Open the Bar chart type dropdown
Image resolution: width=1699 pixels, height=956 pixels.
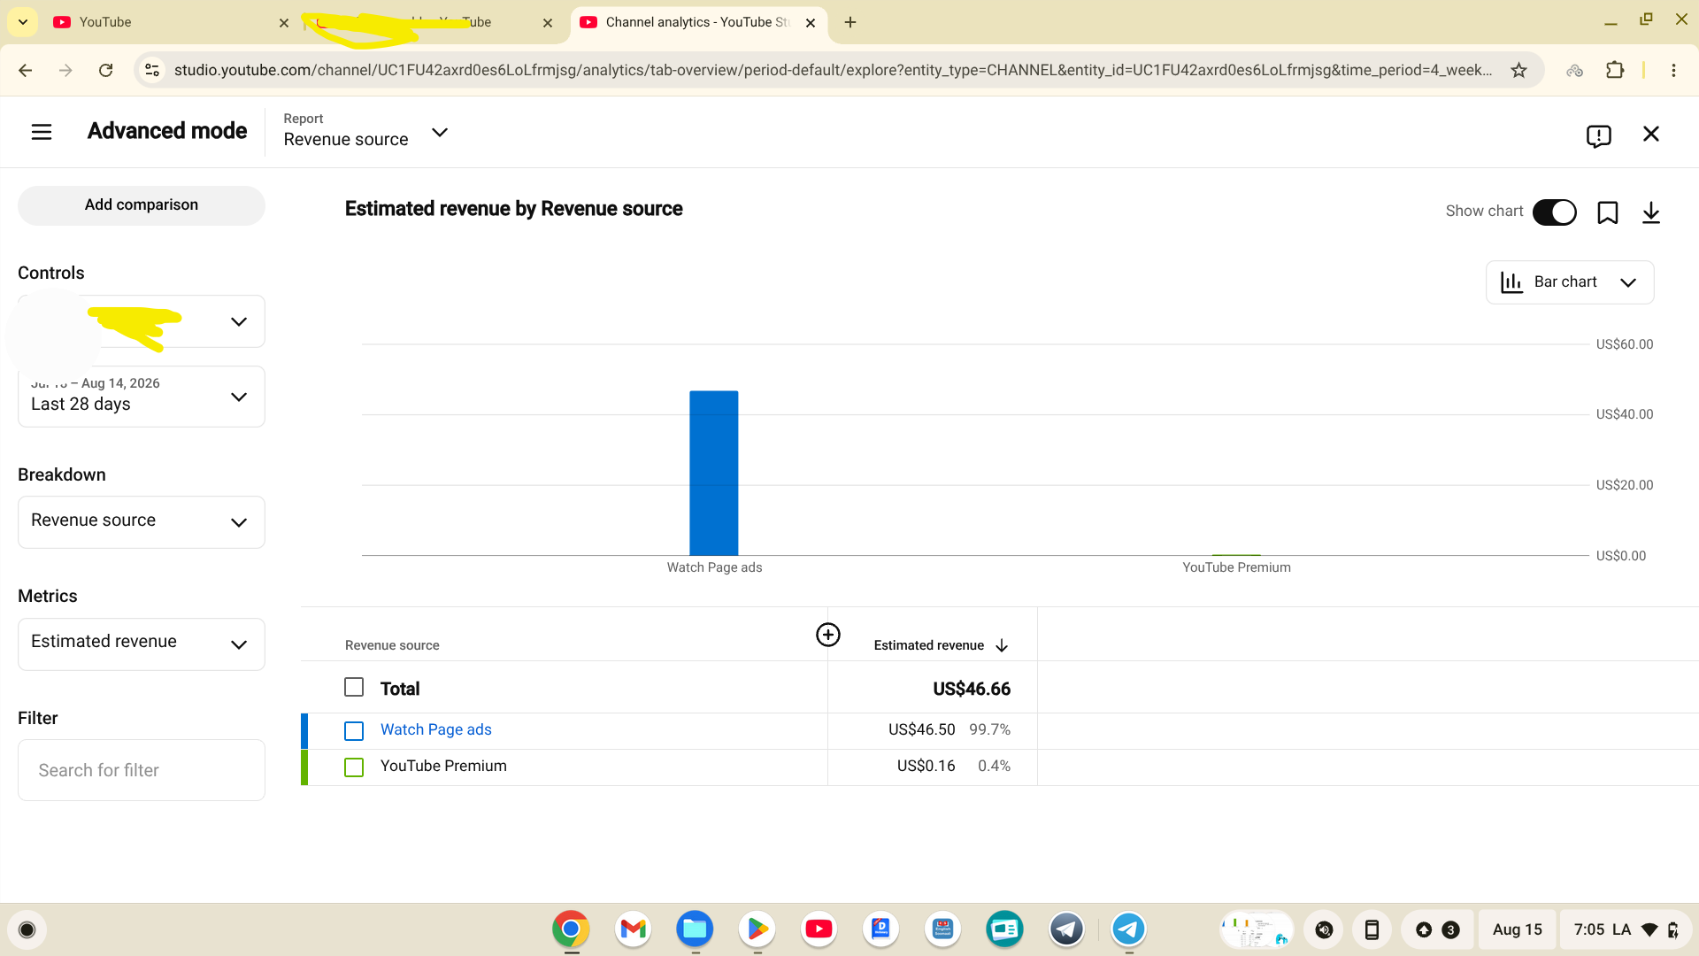tap(1570, 282)
